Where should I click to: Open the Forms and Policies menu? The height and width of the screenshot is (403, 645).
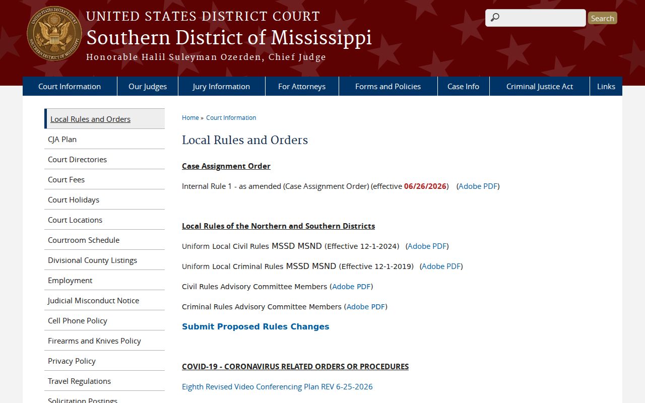[388, 86]
